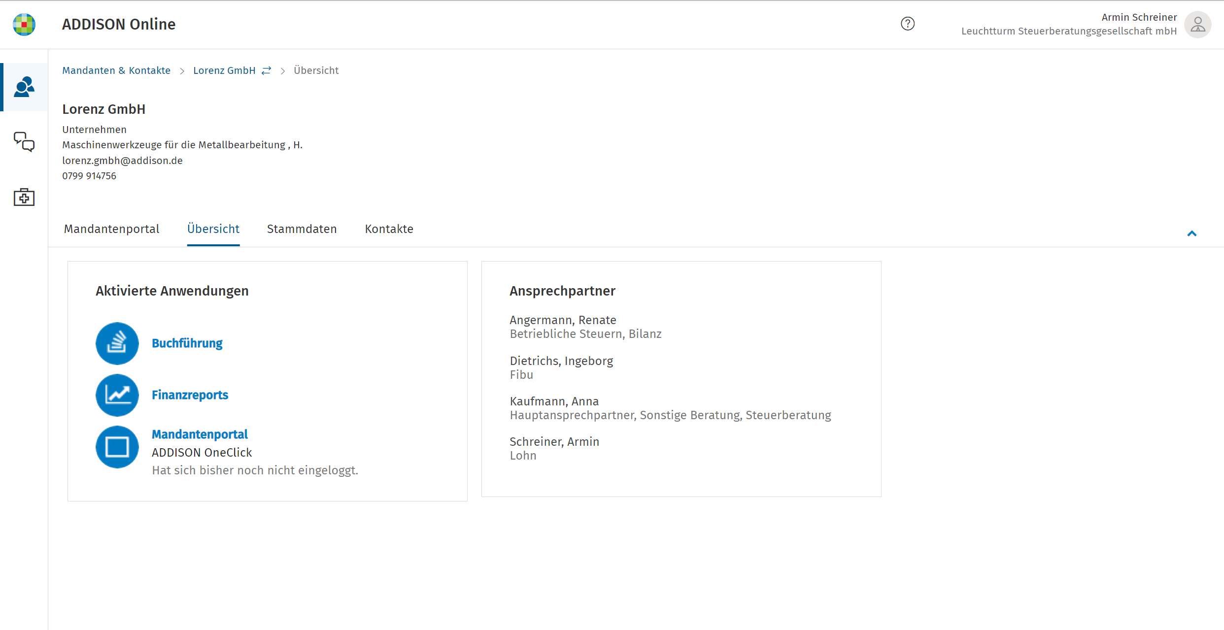Screen dimensions: 1224x630
Task: Open the Finanzreports application link
Action: pyautogui.click(x=190, y=395)
